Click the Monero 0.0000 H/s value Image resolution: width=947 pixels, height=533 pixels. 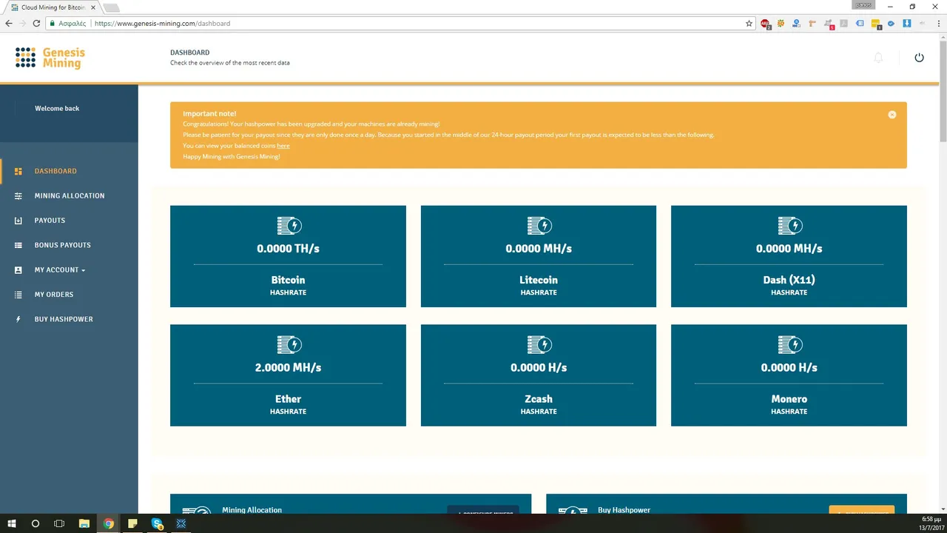point(789,367)
